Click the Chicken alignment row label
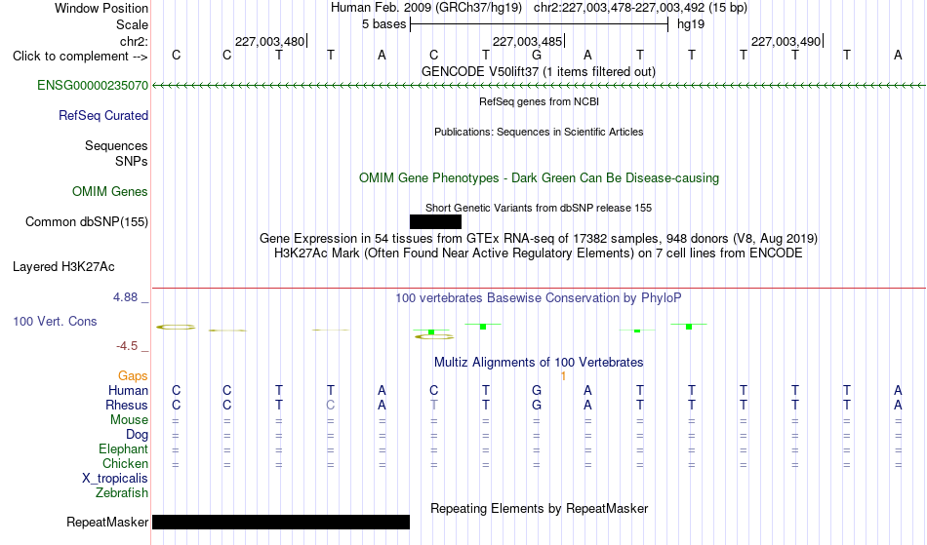The width and height of the screenshot is (927, 545). [125, 463]
